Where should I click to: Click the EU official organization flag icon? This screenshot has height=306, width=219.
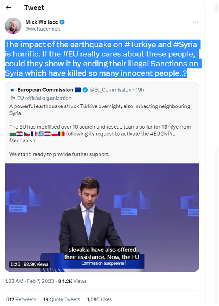[x=13, y=98]
